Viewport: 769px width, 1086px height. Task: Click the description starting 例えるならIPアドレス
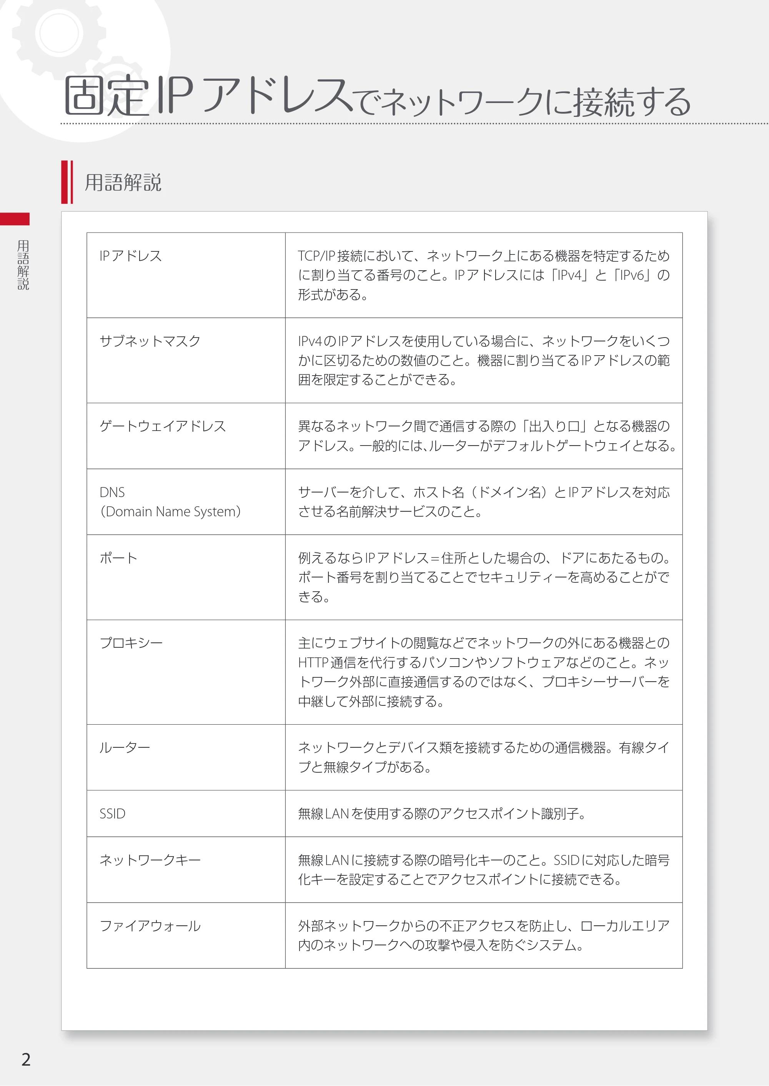tap(483, 577)
